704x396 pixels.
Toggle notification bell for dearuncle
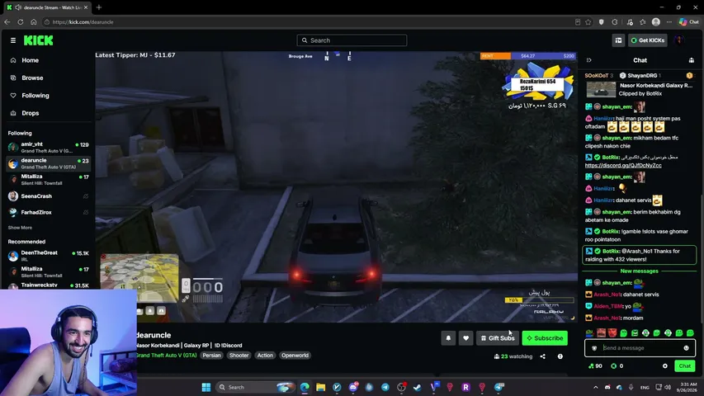click(x=448, y=338)
